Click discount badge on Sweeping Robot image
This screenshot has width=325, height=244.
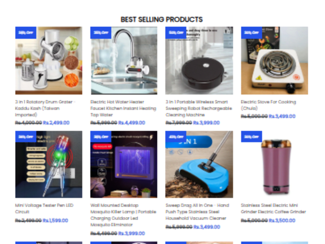tap(176, 33)
